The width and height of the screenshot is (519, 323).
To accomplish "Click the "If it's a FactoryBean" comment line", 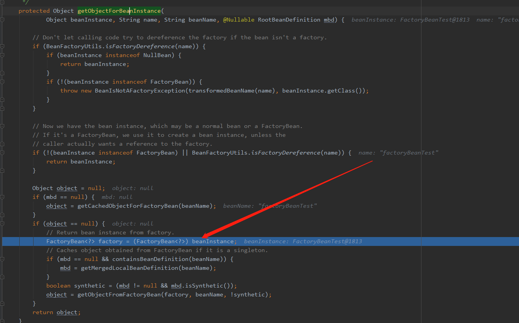I will [x=159, y=135].
